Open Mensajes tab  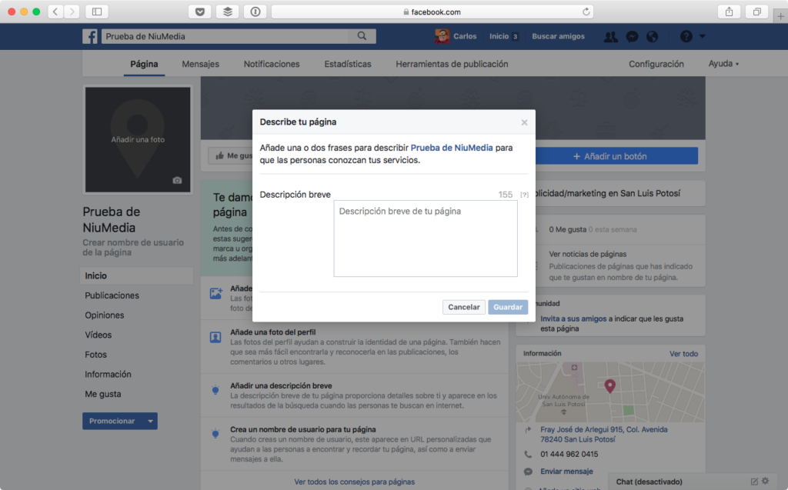[x=201, y=64]
